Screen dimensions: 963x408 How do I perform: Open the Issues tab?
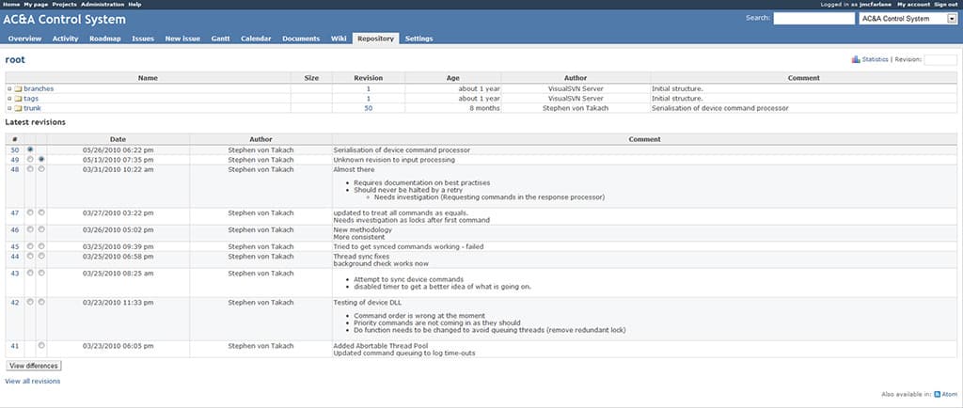point(143,39)
